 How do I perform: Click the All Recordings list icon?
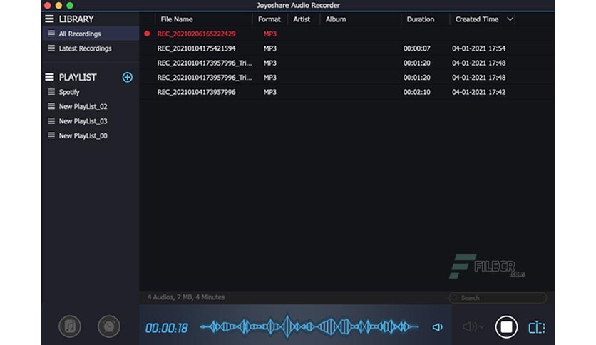[51, 34]
